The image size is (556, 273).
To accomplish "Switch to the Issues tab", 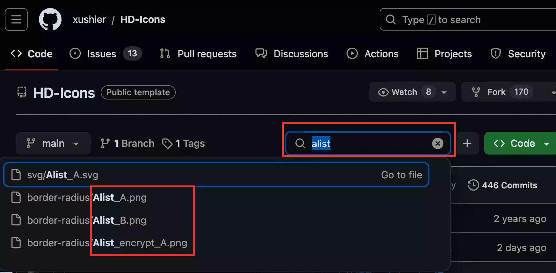I will point(102,54).
